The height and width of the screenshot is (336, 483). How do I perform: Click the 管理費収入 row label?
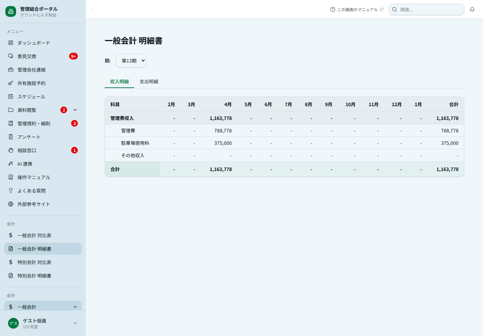pyautogui.click(x=122, y=118)
